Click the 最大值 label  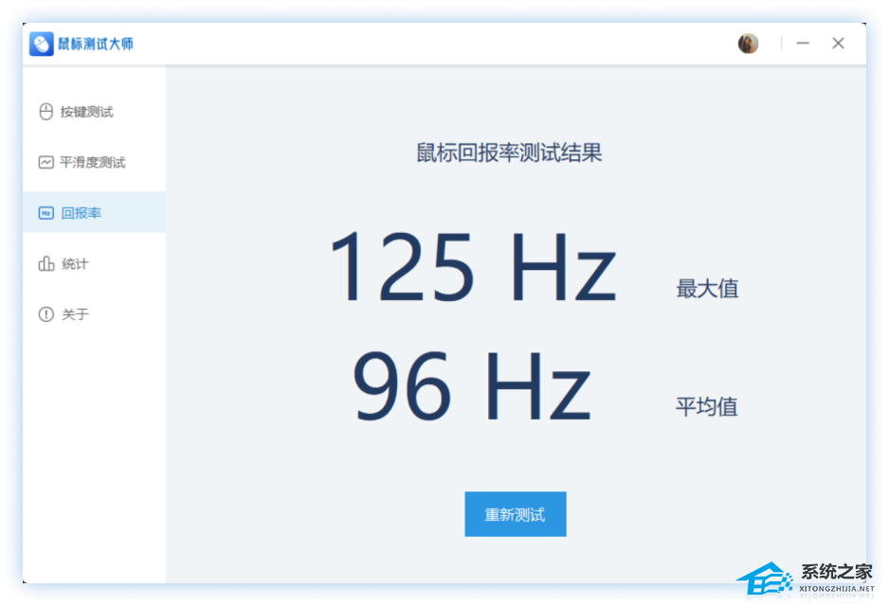tap(708, 289)
